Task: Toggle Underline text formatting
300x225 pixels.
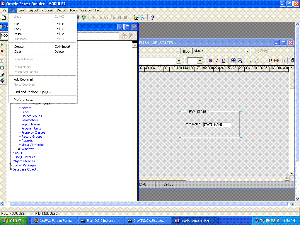Action: [x=223, y=61]
